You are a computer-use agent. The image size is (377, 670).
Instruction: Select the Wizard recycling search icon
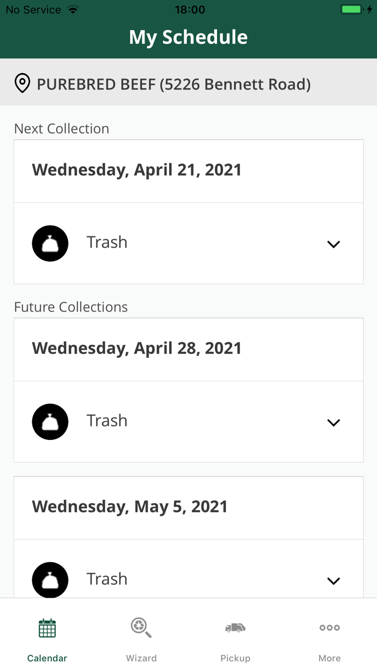(x=141, y=627)
